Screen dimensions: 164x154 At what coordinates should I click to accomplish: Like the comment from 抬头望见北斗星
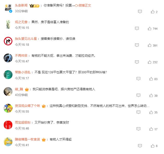pos(149,45)
